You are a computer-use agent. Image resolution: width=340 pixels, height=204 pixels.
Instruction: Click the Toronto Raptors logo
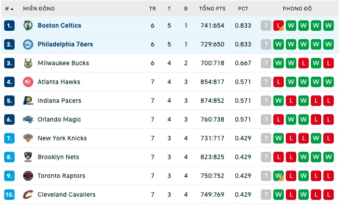point(28,176)
